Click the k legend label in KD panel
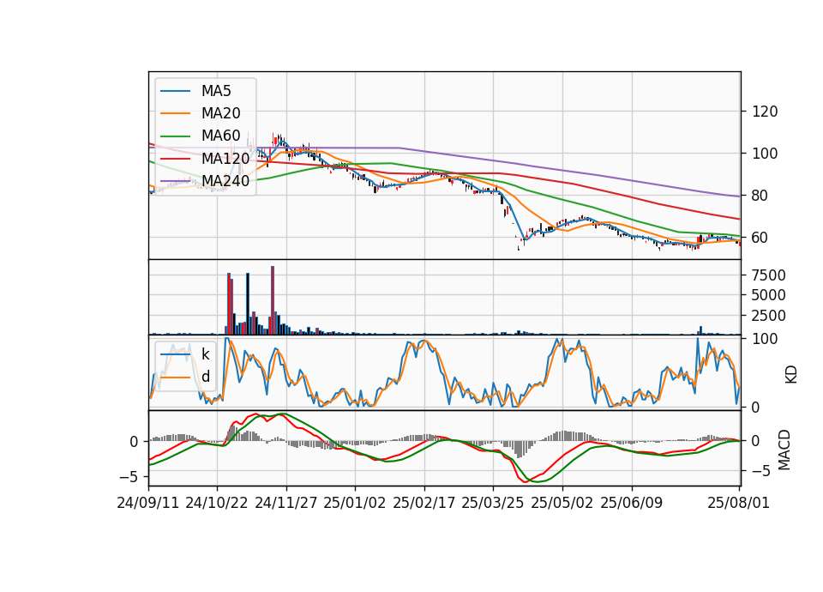This screenshot has height=592, width=823. 205,354
